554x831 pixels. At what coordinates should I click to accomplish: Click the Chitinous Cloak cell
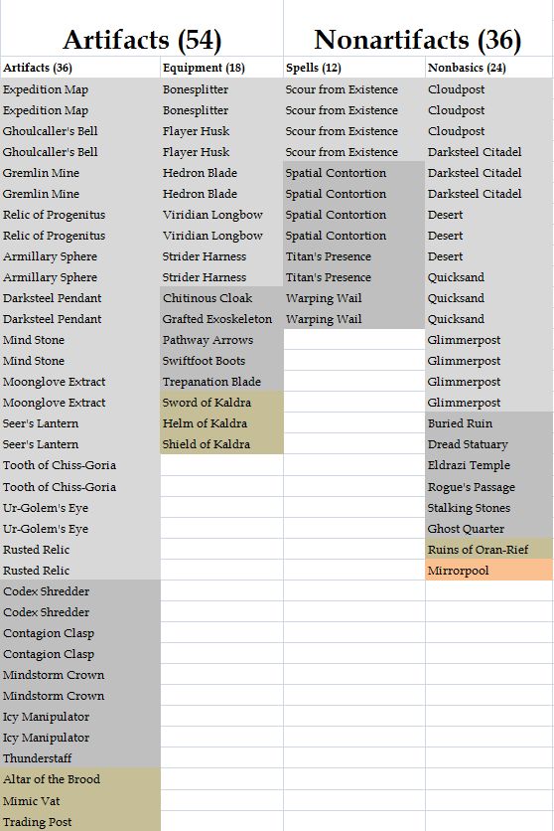(221, 298)
